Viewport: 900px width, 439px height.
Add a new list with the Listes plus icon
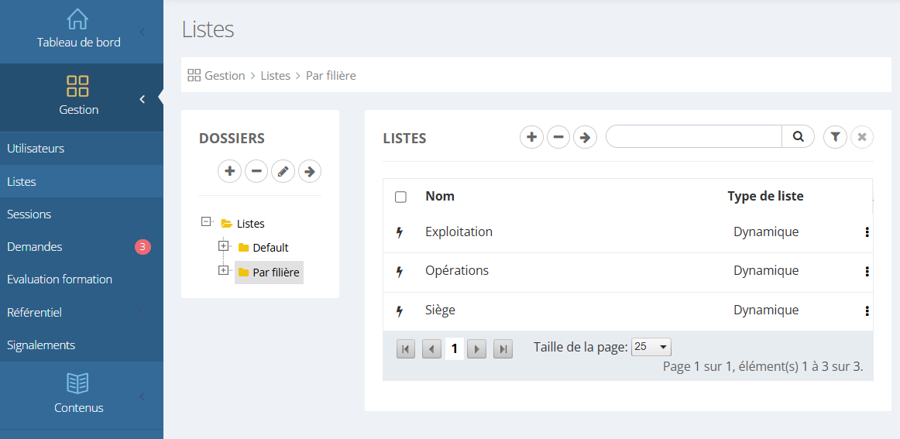(531, 137)
